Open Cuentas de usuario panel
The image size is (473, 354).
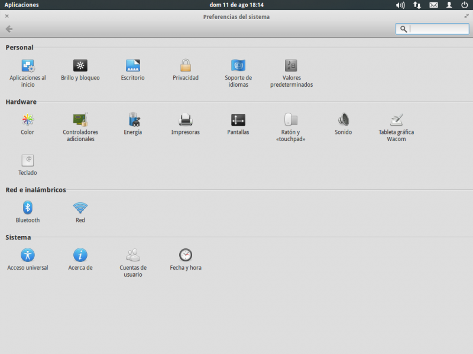point(133,255)
